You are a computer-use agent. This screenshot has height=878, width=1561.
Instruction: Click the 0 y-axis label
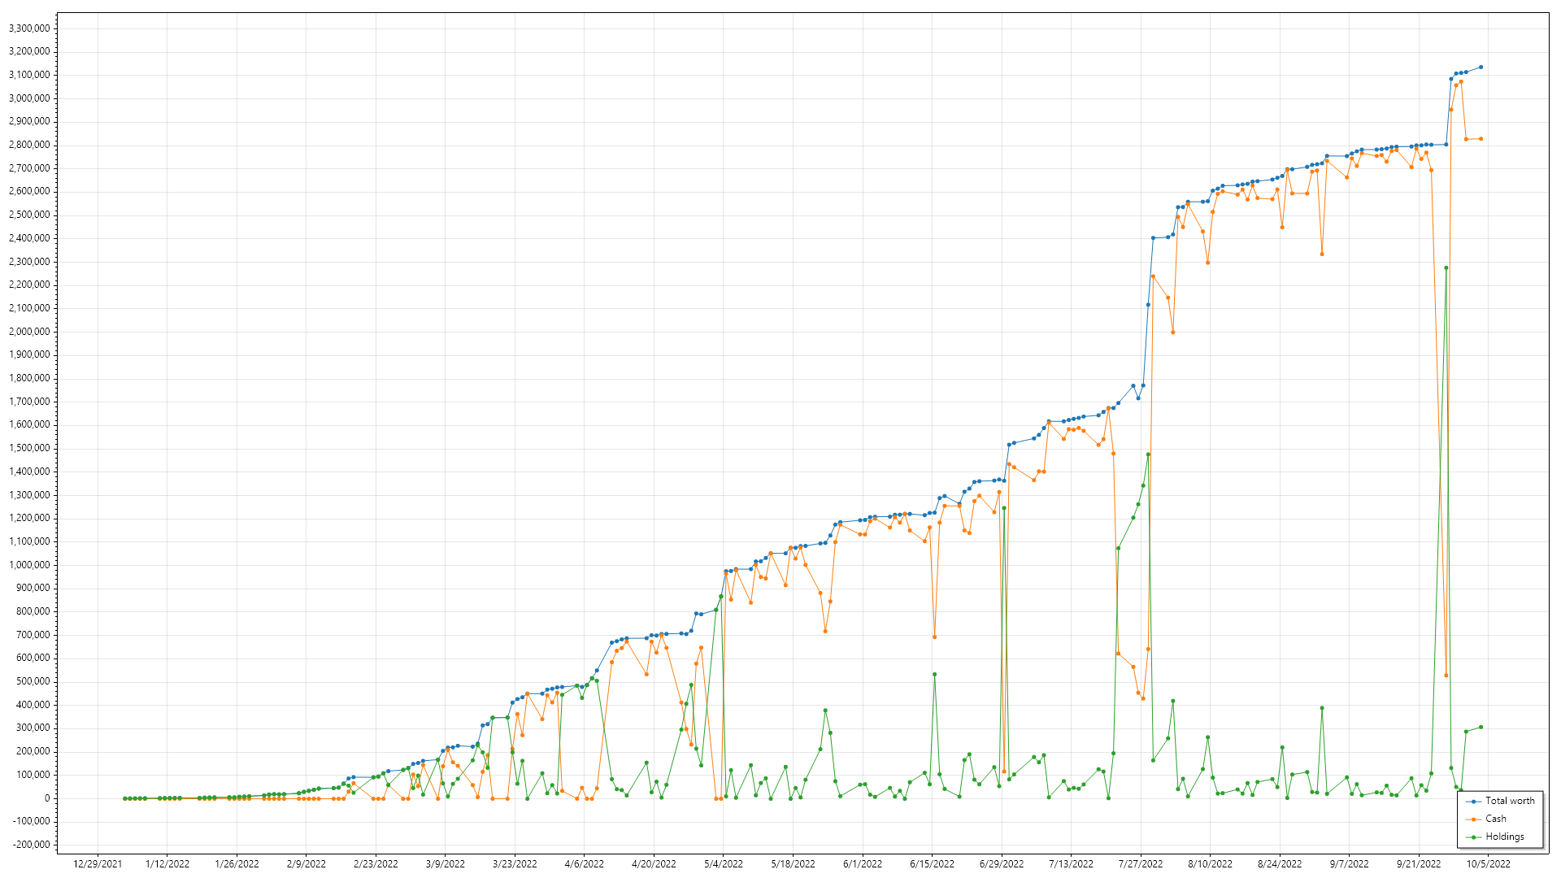coord(46,798)
